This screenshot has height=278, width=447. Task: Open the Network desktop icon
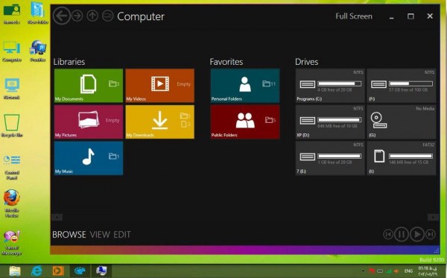(x=12, y=89)
